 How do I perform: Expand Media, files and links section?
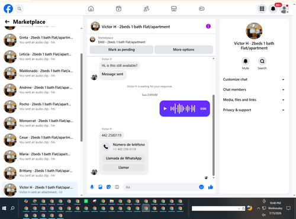[x=254, y=99]
